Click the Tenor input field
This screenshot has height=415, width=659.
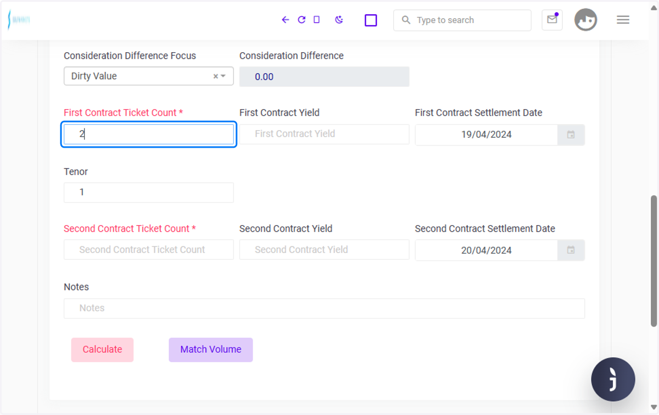coord(149,193)
